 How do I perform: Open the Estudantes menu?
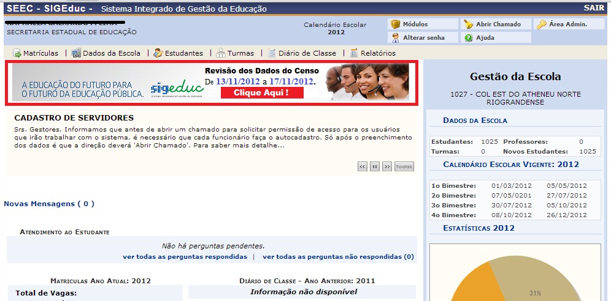tap(184, 53)
